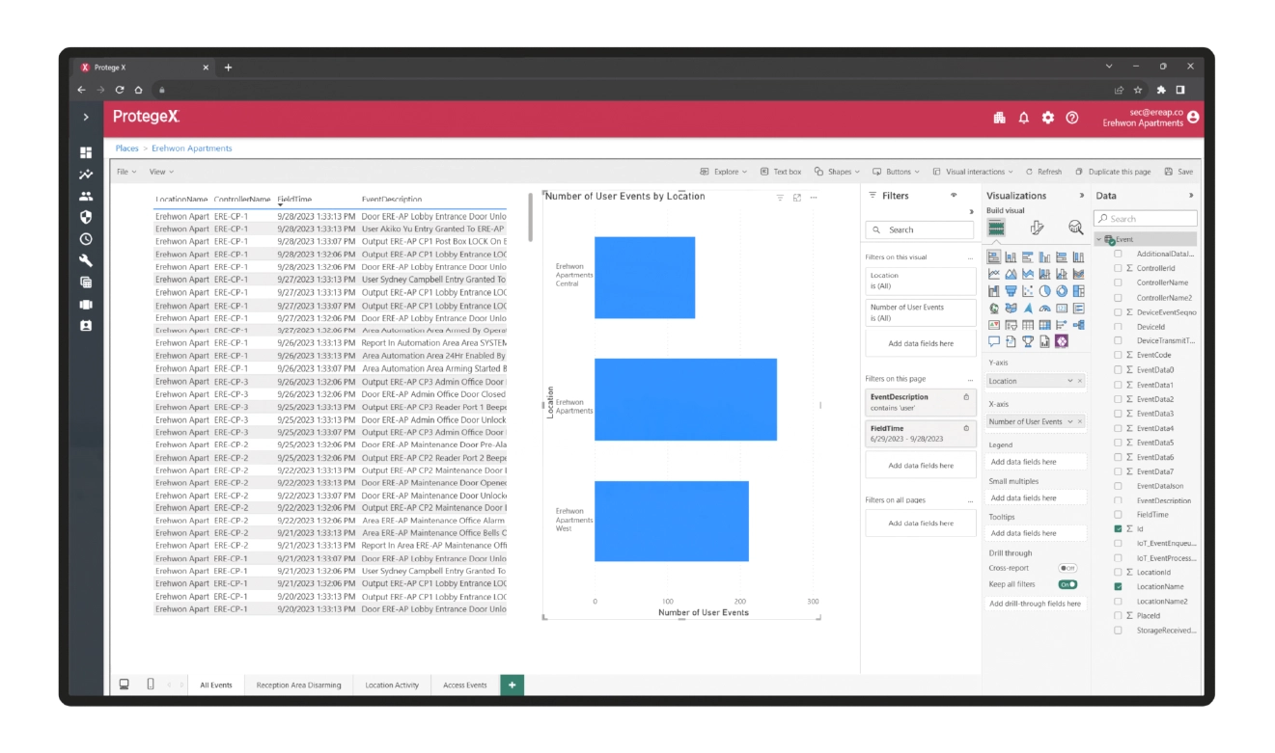Follow the Erehwon Apartments breadcrumb link
Screen dimensions: 1275x753
pos(191,148)
